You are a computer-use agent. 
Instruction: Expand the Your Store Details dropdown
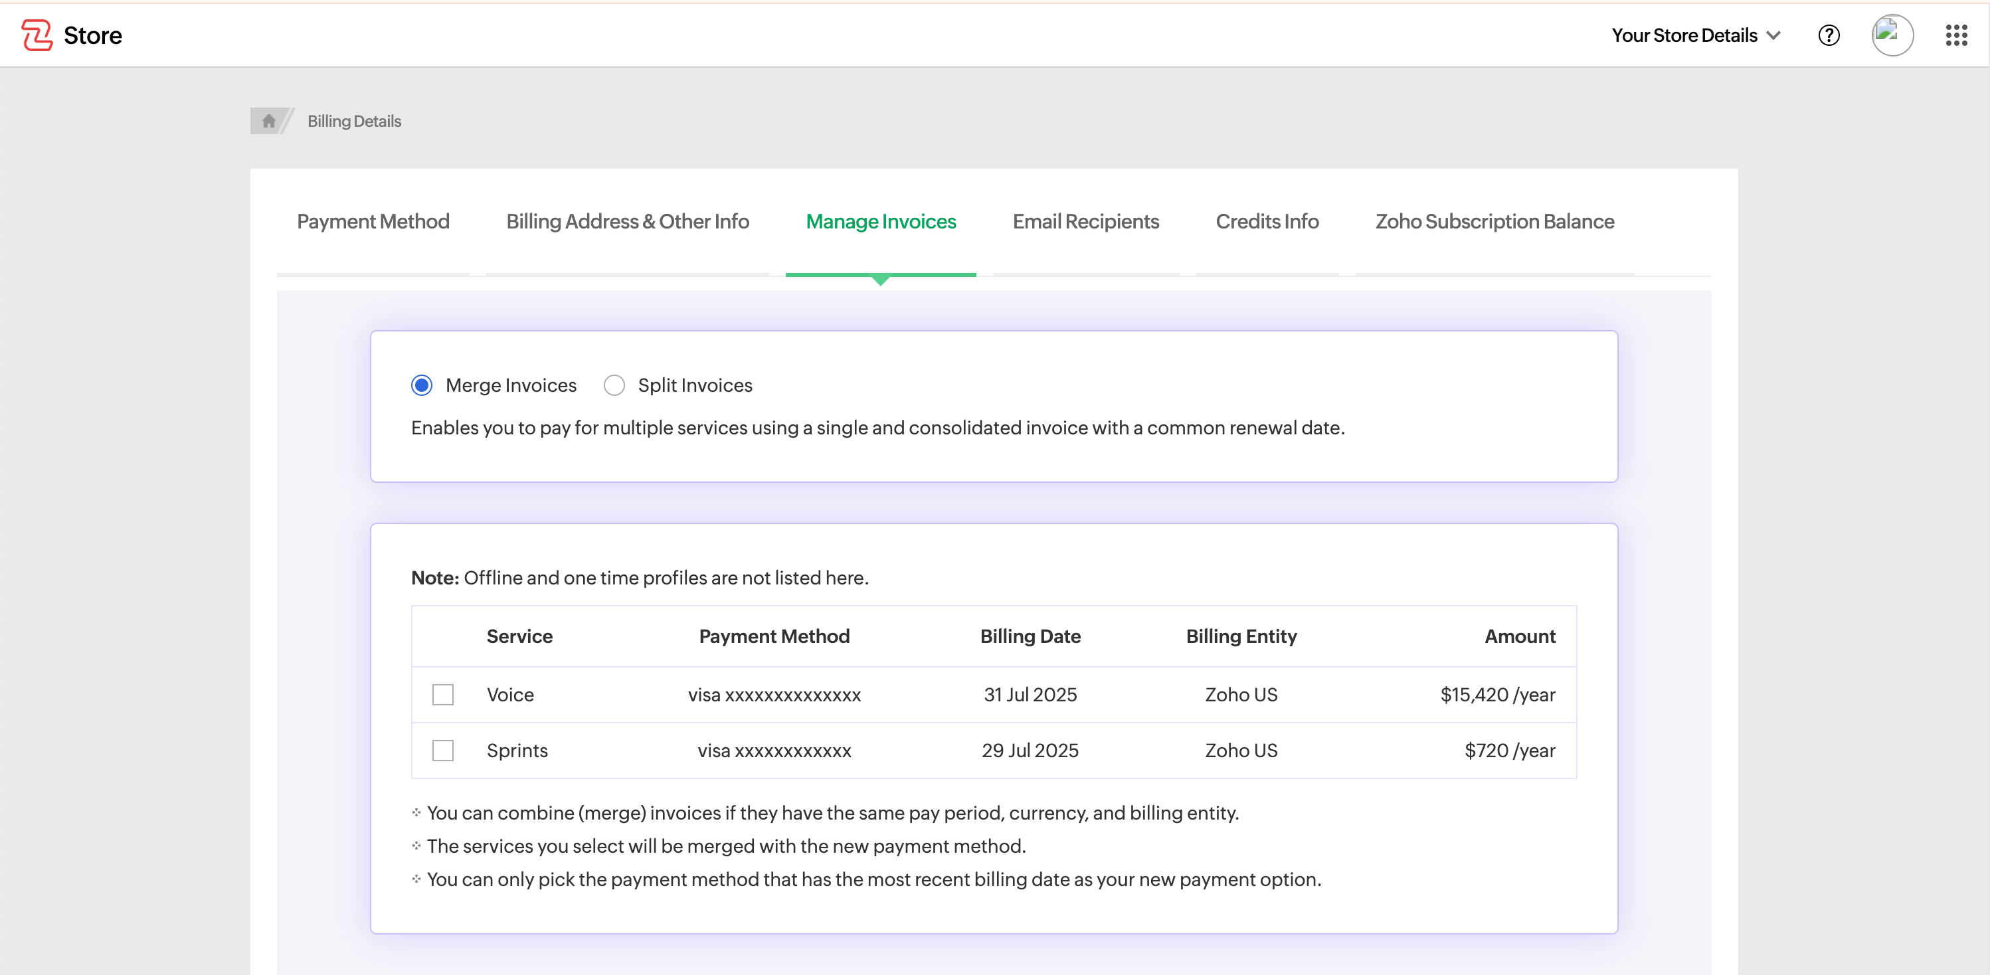coord(1684,36)
